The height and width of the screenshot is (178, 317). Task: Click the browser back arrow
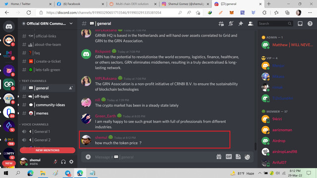(7, 13)
